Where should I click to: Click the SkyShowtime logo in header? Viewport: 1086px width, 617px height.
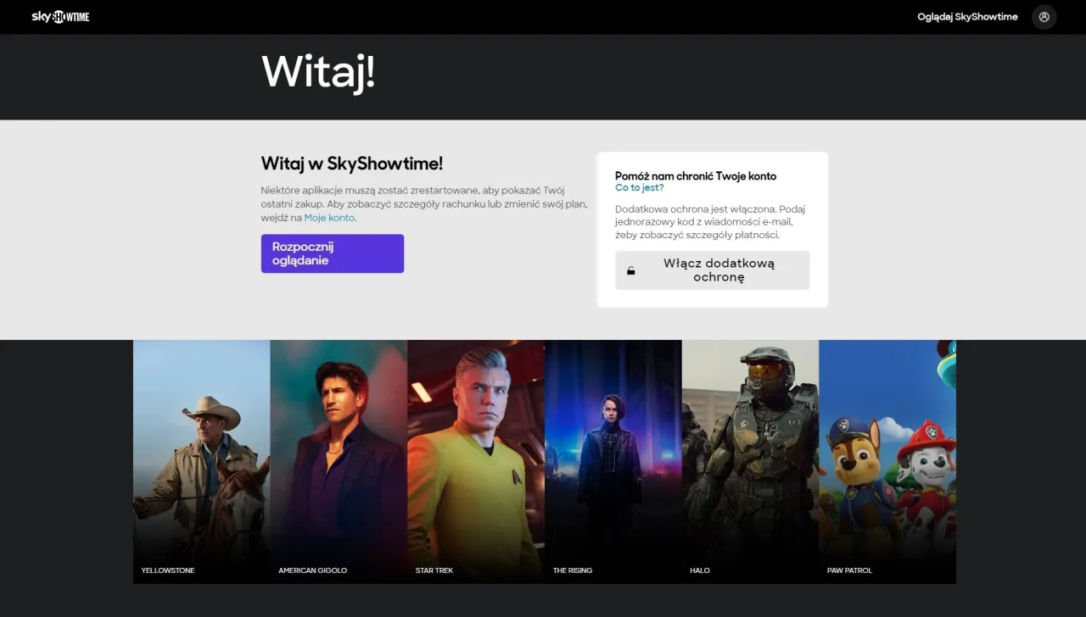[x=60, y=17]
